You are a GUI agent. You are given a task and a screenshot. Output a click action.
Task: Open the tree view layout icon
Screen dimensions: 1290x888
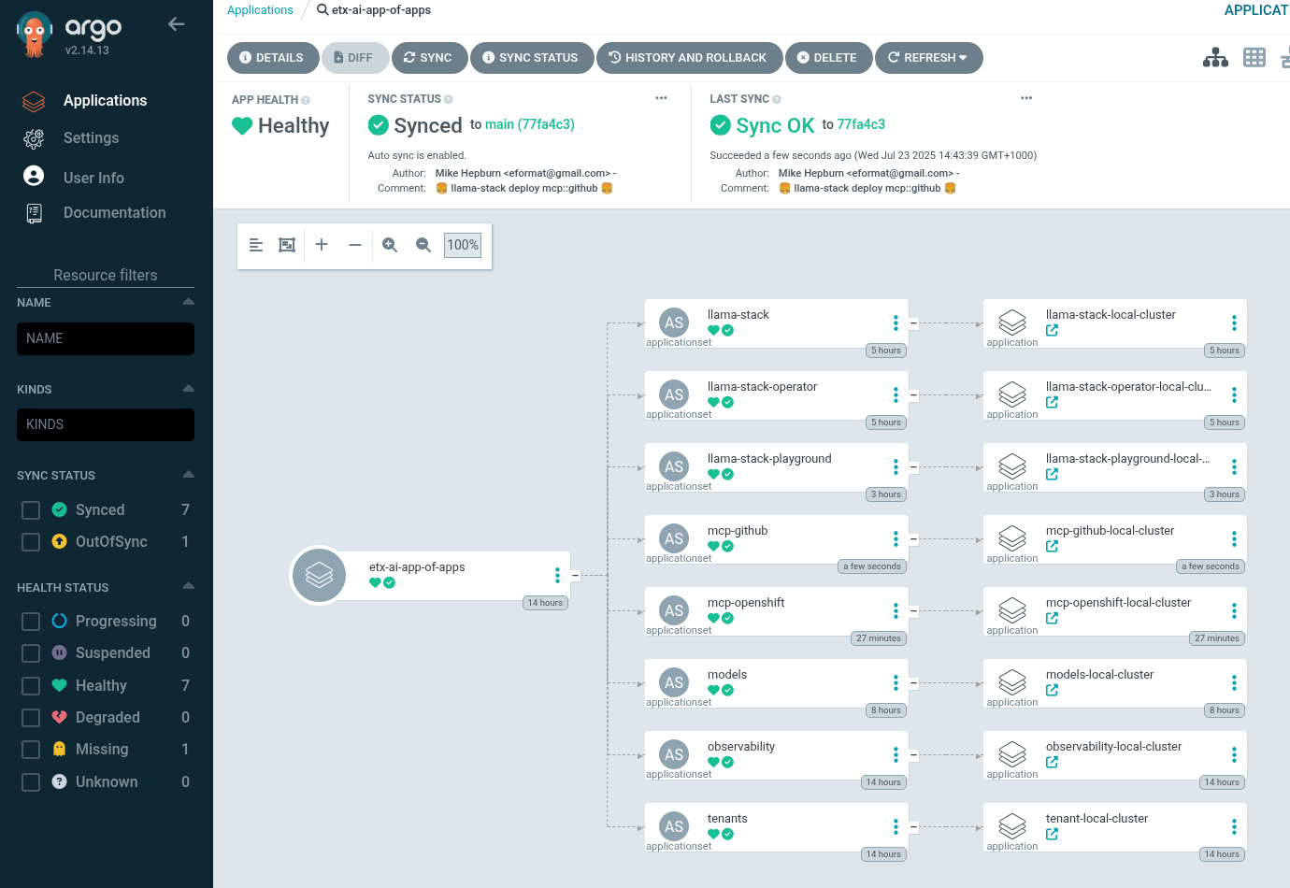[x=1215, y=58]
